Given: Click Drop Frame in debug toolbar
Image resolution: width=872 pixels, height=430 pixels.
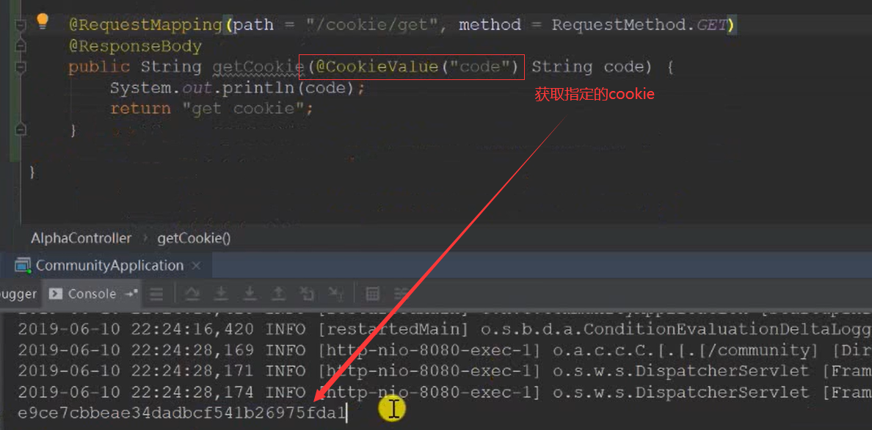Looking at the screenshot, I should point(307,294).
